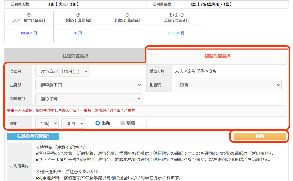293x181 pixels.
Task: Select the 復路列車選択 tab
Action: point(217,56)
